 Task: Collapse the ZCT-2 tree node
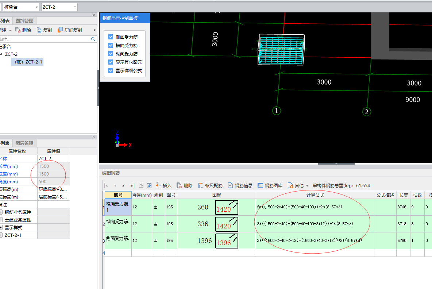pos(1,54)
